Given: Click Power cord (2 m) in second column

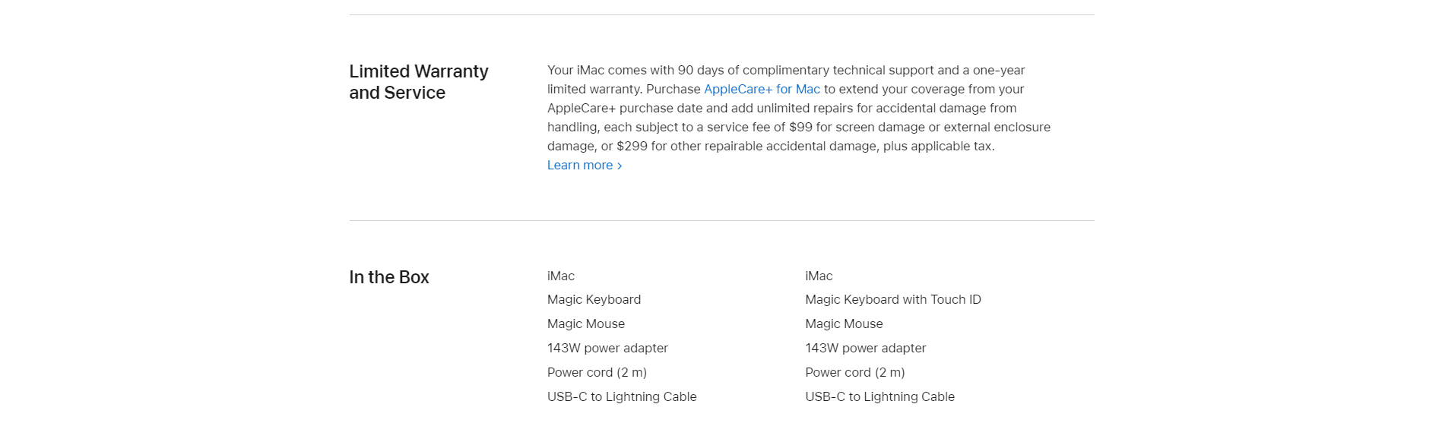Looking at the screenshot, I should coord(855,372).
